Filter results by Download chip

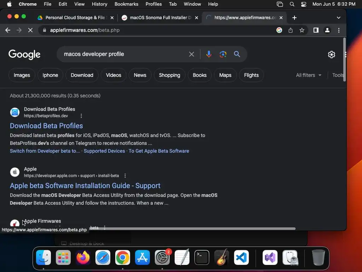coord(82,75)
